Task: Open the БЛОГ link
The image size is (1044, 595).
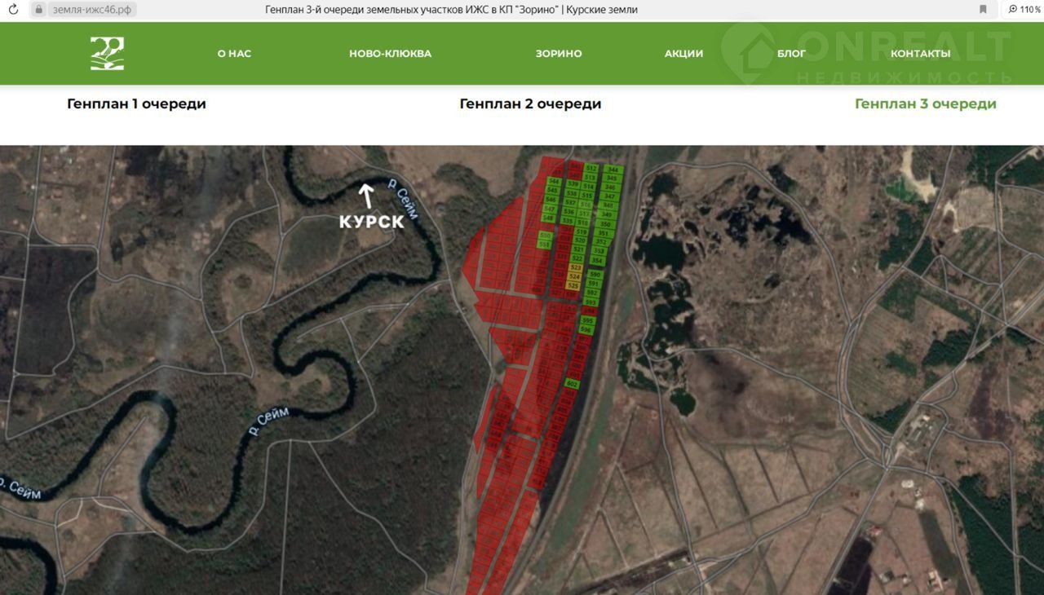Action: click(791, 54)
